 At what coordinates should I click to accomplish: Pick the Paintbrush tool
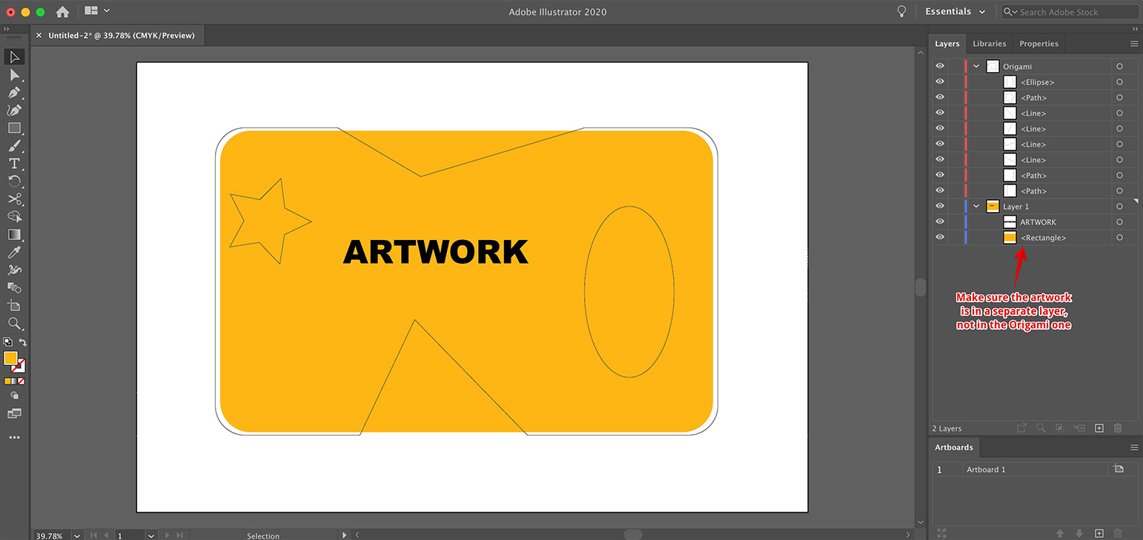tap(15, 146)
